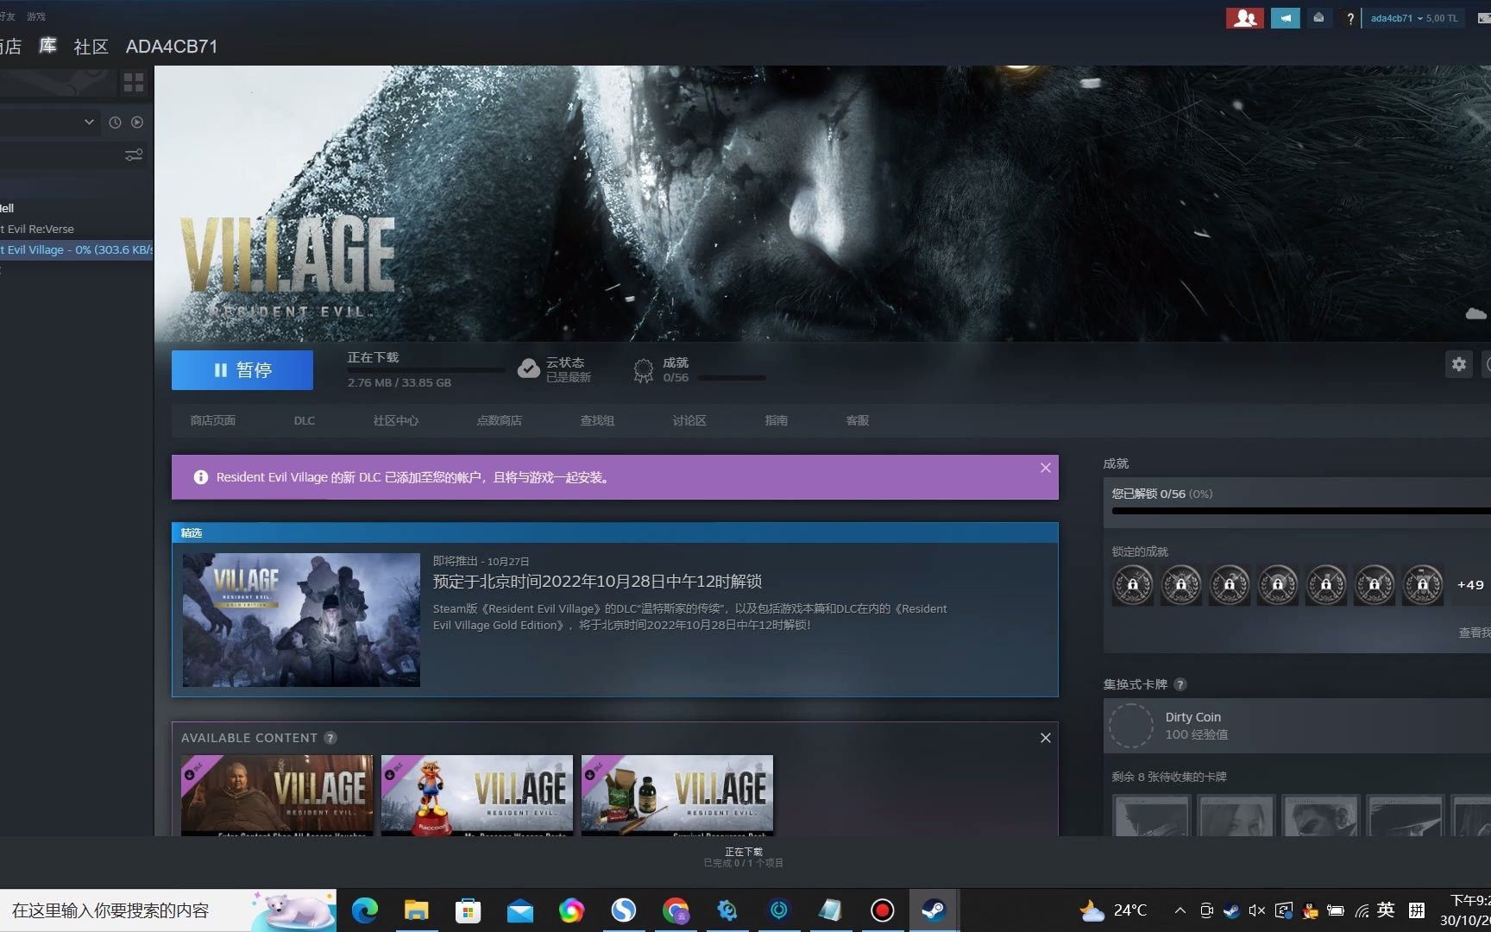Click the first locked achievement badge
Screen dimensions: 1491x932
tap(1133, 584)
